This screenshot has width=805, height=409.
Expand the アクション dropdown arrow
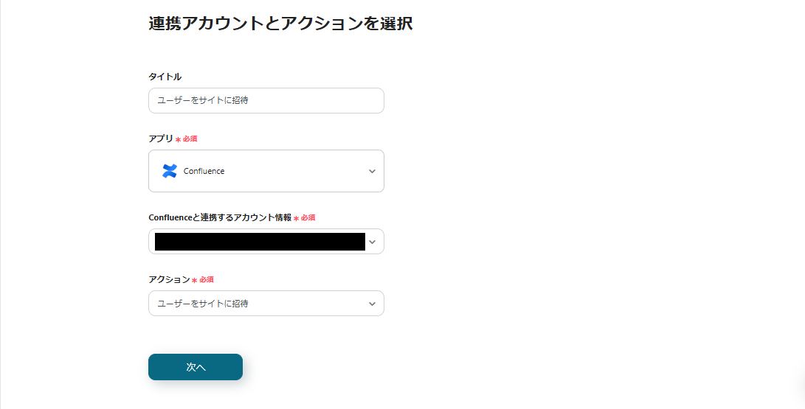[372, 304]
